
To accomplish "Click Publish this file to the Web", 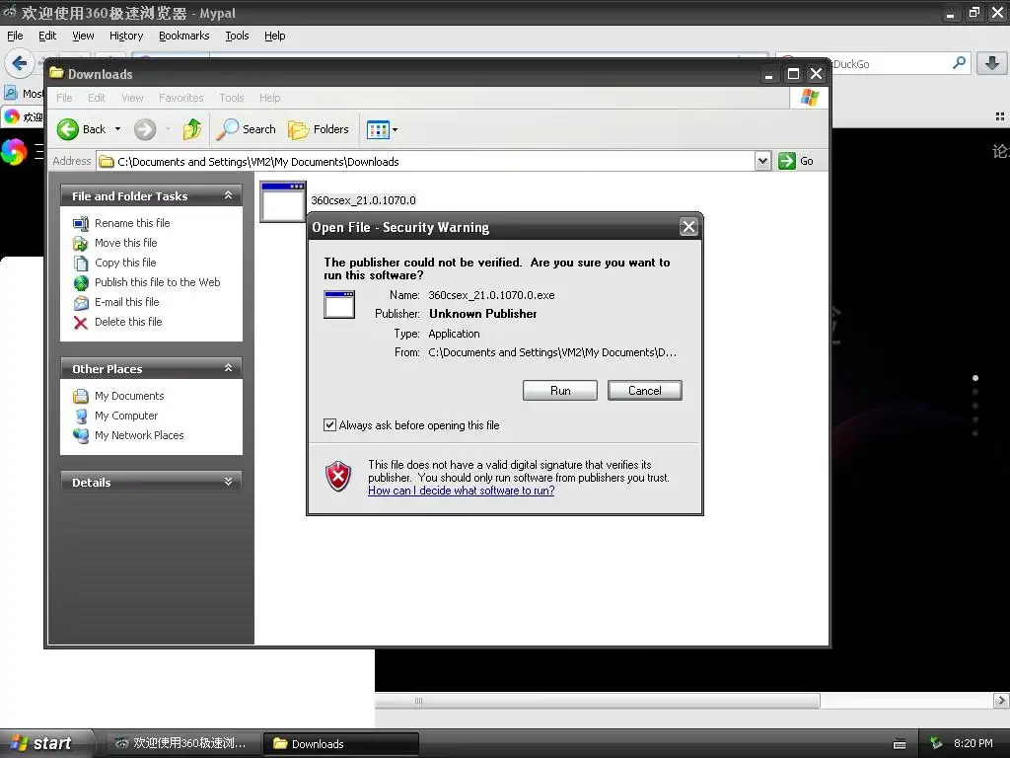I will [157, 282].
